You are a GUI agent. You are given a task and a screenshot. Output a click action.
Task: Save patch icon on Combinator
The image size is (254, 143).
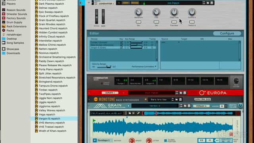(212, 3)
